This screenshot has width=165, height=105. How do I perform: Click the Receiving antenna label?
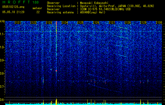tap(60, 12)
